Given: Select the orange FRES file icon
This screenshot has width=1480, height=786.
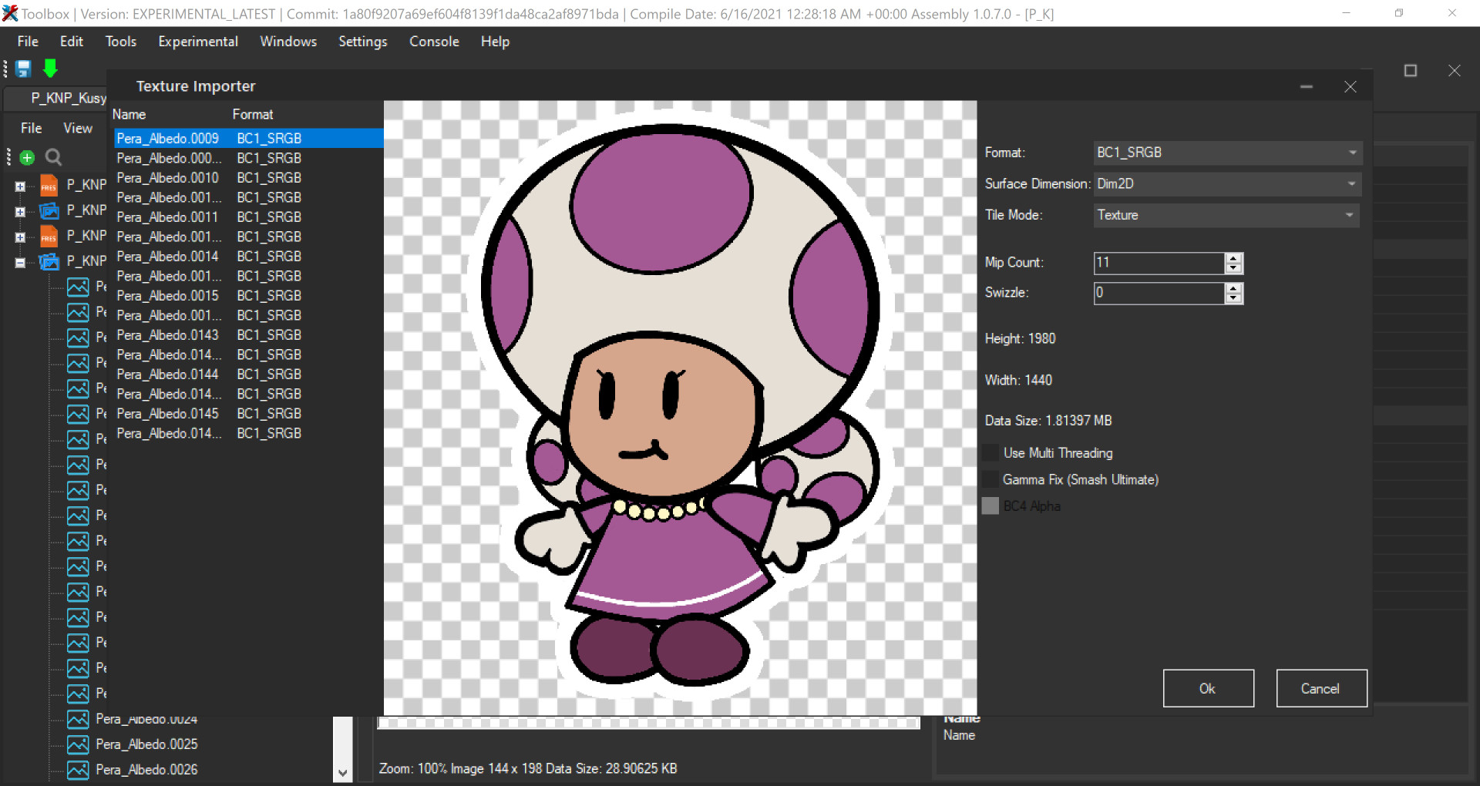Looking at the screenshot, I should (x=48, y=184).
